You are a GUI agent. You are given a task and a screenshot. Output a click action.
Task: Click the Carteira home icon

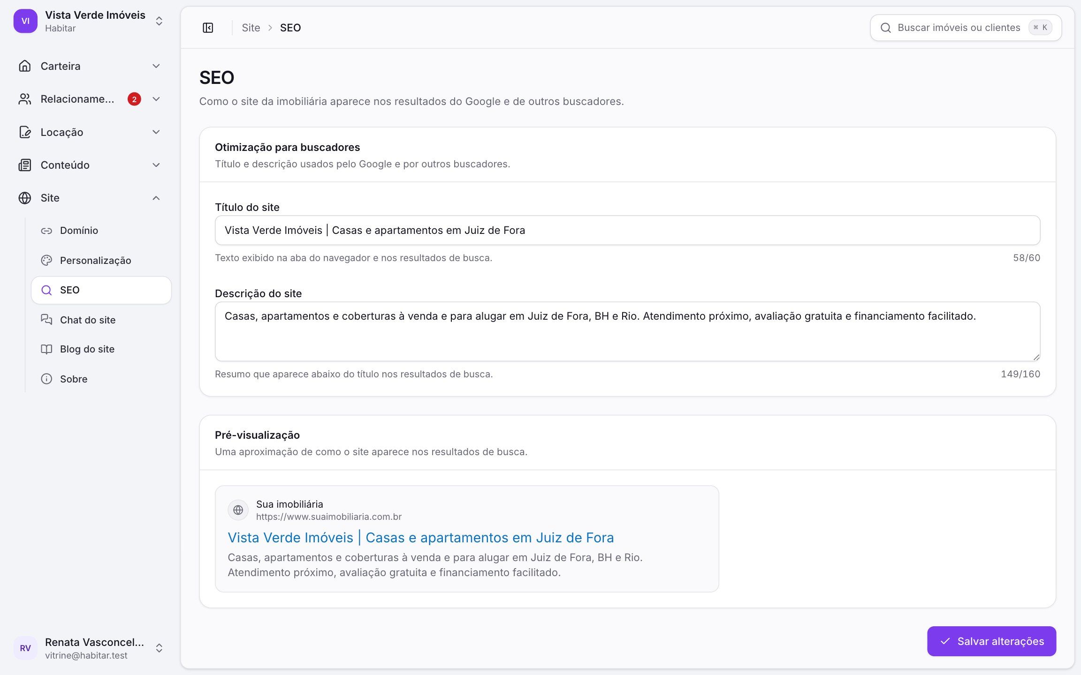pos(25,66)
